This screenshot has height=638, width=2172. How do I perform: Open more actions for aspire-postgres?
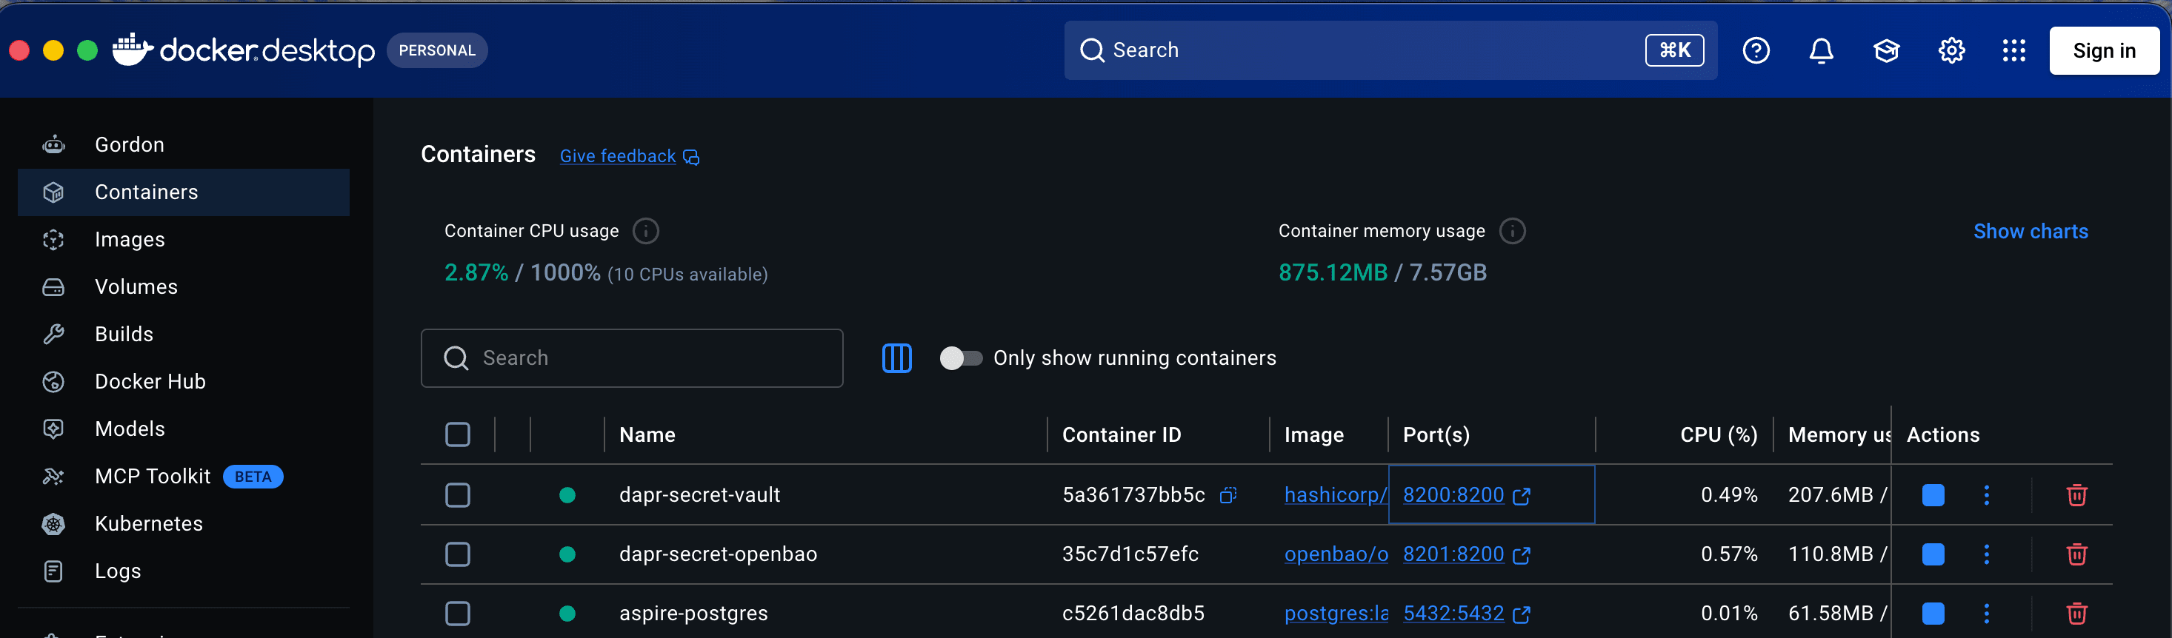coord(1985,614)
